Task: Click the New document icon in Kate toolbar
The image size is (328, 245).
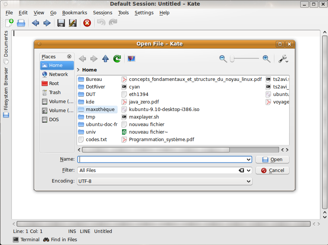Action: pyautogui.click(x=9, y=23)
